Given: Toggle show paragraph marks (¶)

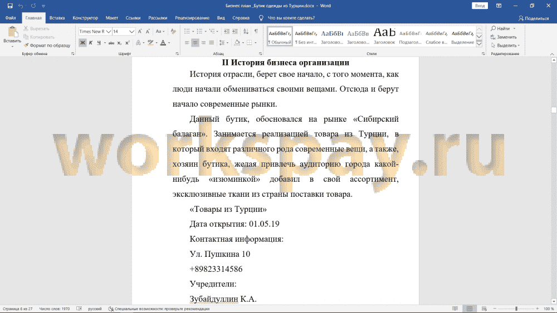Looking at the screenshot, I should point(256,32).
